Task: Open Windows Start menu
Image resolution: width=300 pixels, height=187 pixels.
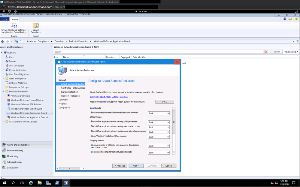Action: click(5, 183)
